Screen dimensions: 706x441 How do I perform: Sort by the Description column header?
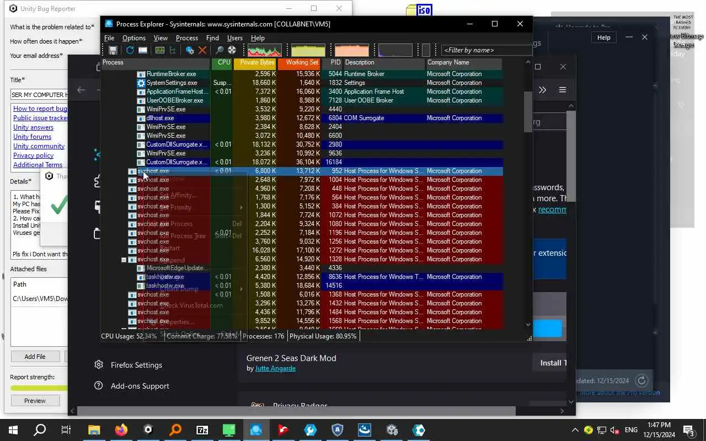[384, 63]
